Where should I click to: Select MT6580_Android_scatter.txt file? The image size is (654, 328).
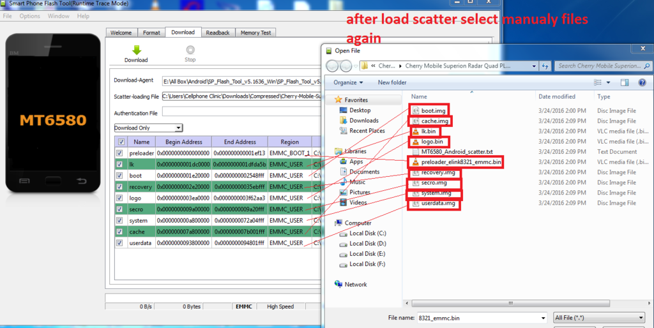[x=456, y=152]
